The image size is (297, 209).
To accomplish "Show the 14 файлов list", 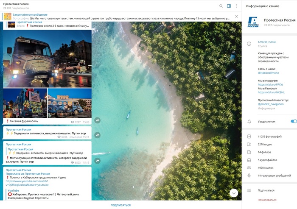I will click(x=265, y=152).
